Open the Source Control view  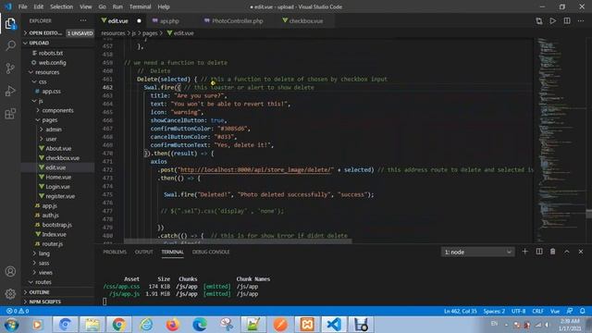tap(10, 68)
